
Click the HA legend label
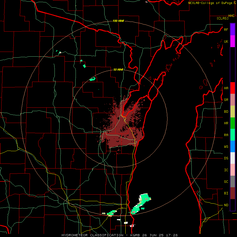tap(226, 88)
